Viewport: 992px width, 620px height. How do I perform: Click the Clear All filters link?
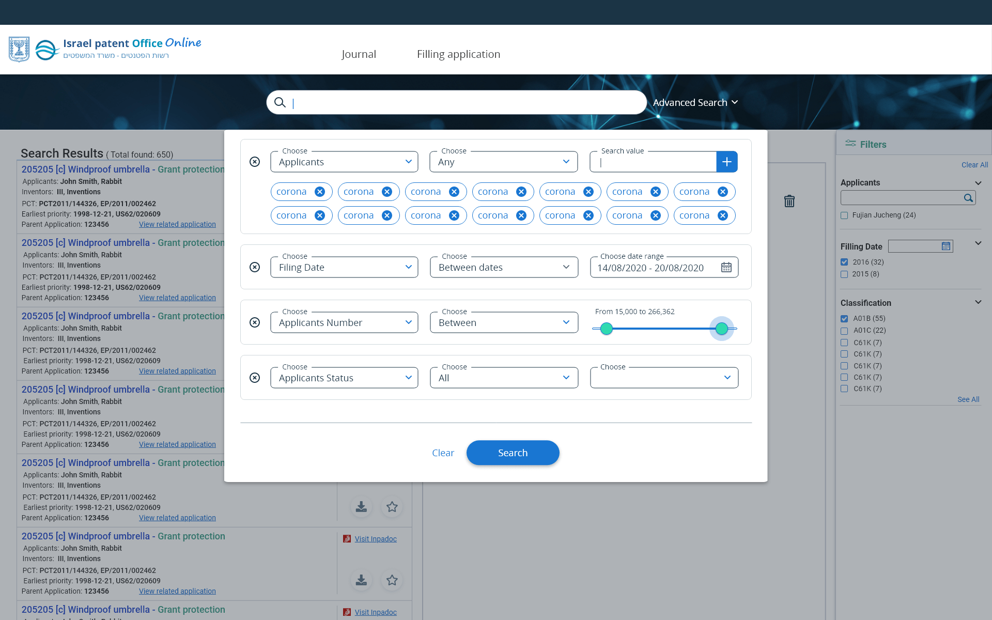click(974, 165)
